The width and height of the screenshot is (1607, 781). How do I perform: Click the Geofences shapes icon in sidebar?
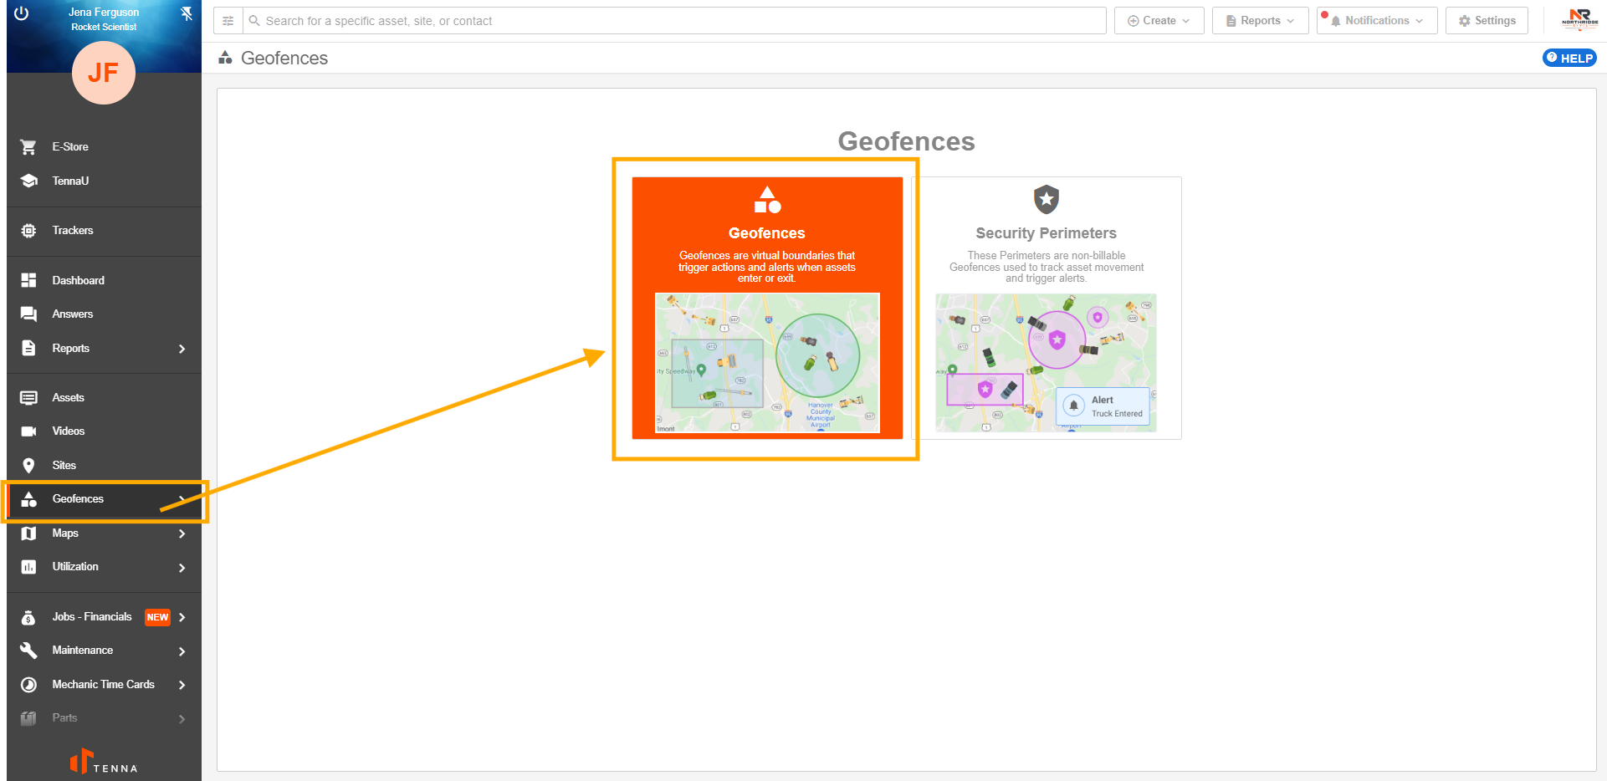click(x=28, y=499)
